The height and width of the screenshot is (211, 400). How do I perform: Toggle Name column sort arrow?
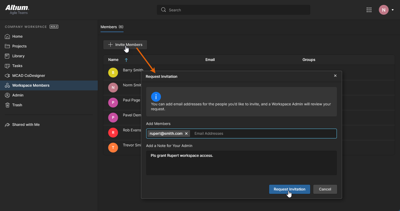(126, 60)
